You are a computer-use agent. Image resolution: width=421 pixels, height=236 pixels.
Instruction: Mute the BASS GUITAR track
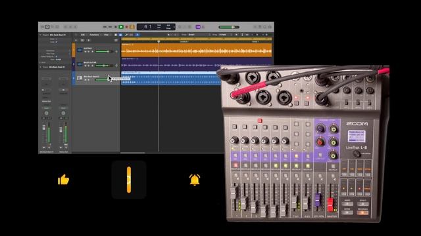click(x=86, y=66)
